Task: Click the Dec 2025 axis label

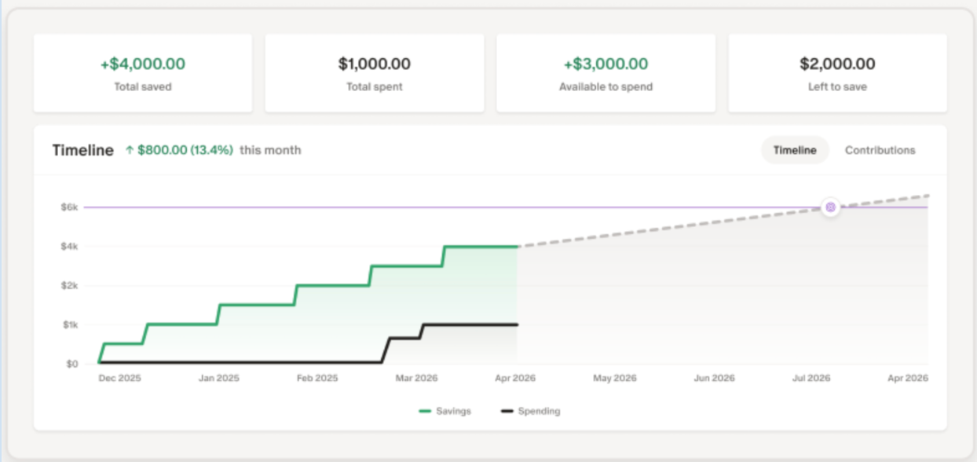Action: tap(119, 378)
